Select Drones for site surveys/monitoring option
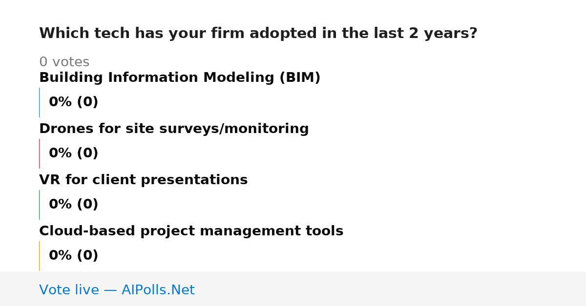This screenshot has height=306, width=586. [174, 129]
